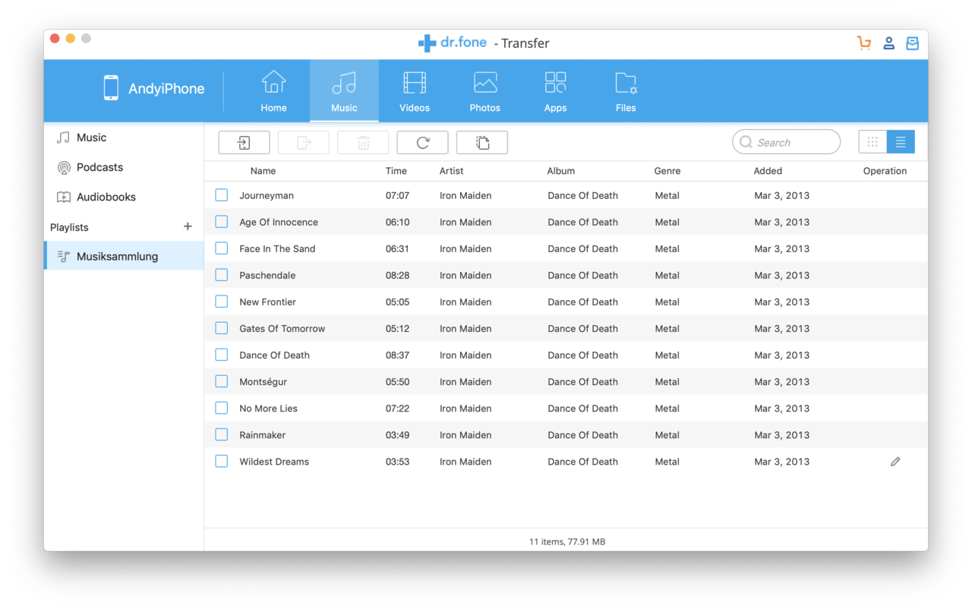Open the Videos tab
Image resolution: width=972 pixels, height=609 pixels.
(x=415, y=91)
